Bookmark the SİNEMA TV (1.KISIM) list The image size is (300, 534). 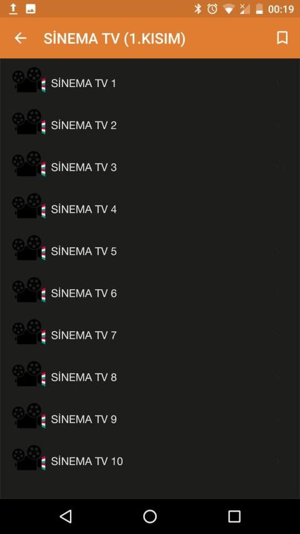click(x=282, y=38)
